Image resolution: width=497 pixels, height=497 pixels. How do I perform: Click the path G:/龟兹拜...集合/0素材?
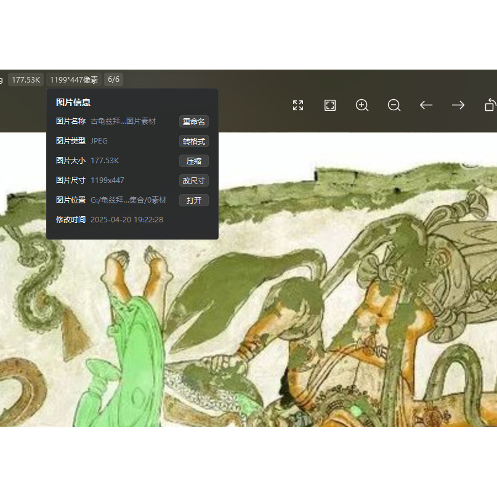pos(128,200)
